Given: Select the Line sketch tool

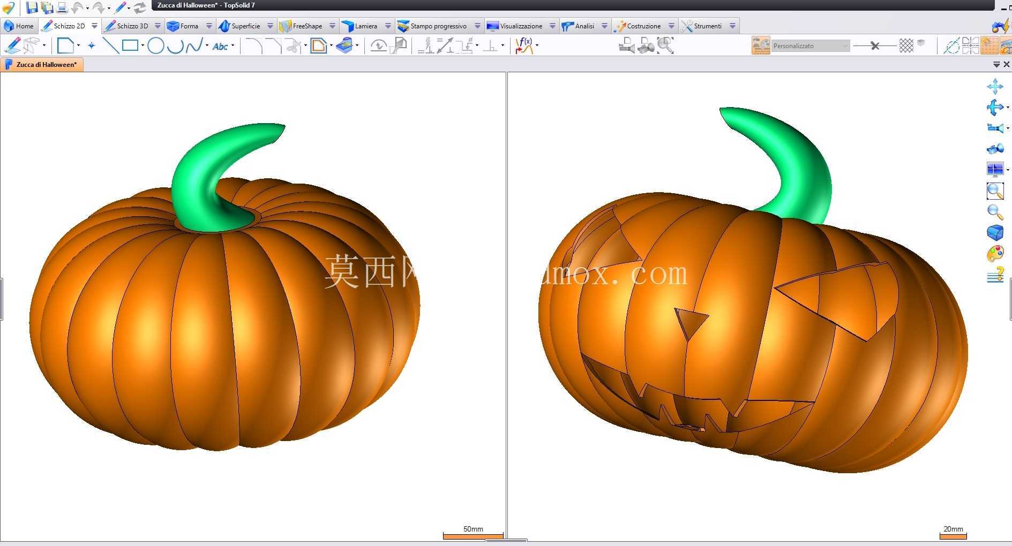Looking at the screenshot, I should (x=111, y=45).
